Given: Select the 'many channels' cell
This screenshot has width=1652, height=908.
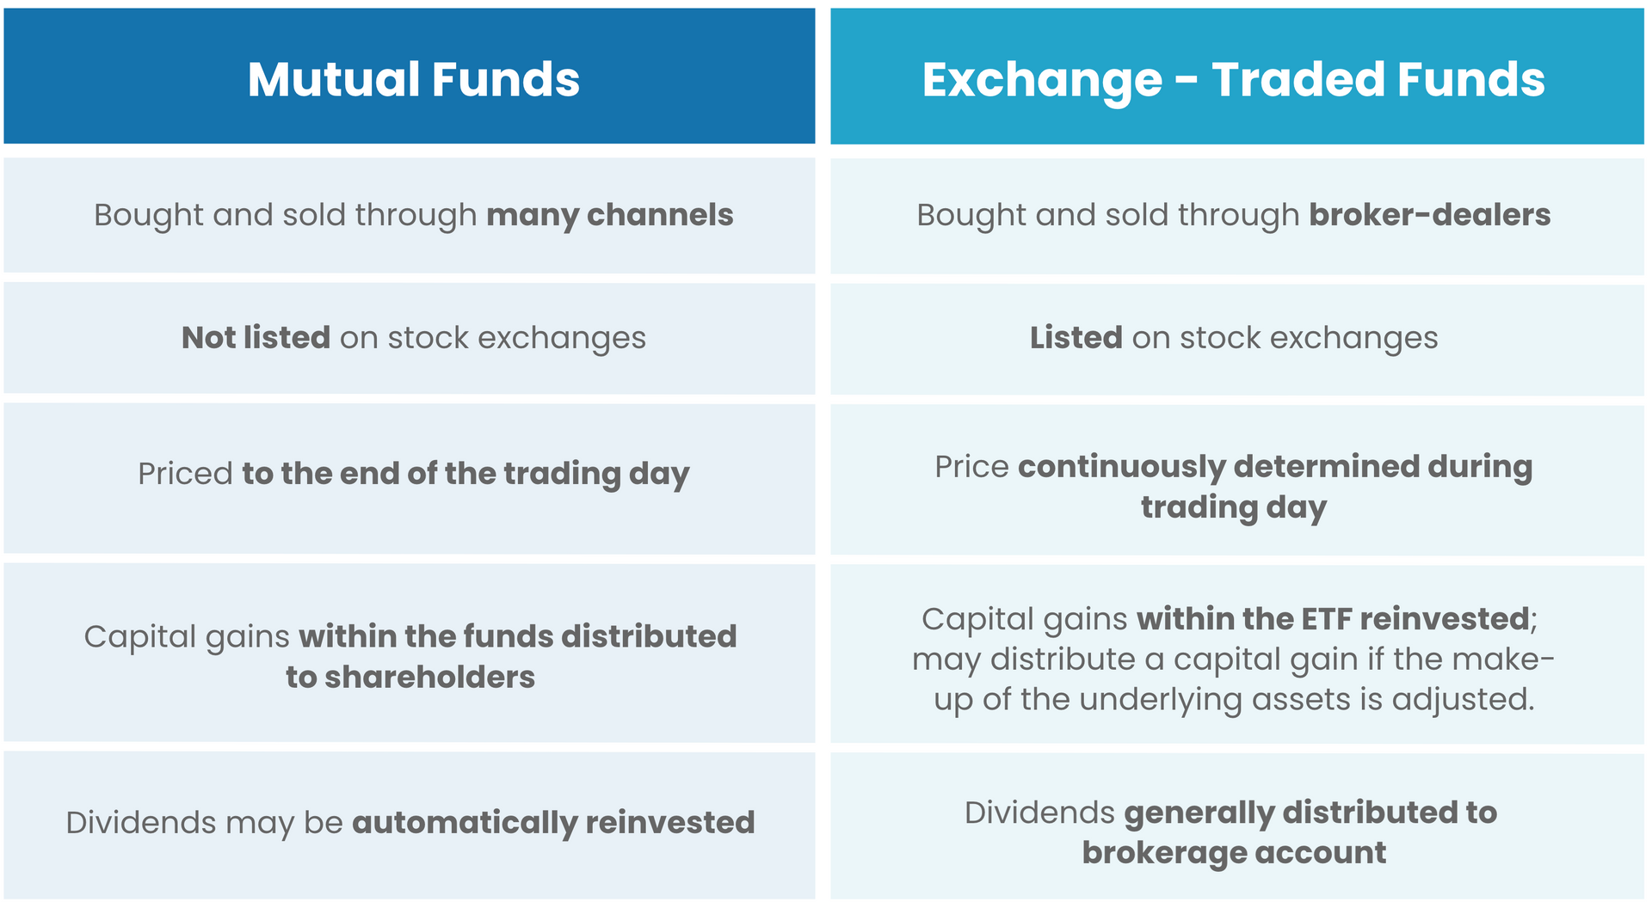Looking at the screenshot, I should click(410, 215).
